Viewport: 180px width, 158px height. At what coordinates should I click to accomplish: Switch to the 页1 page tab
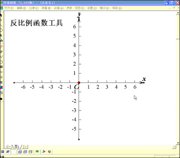point(17,146)
